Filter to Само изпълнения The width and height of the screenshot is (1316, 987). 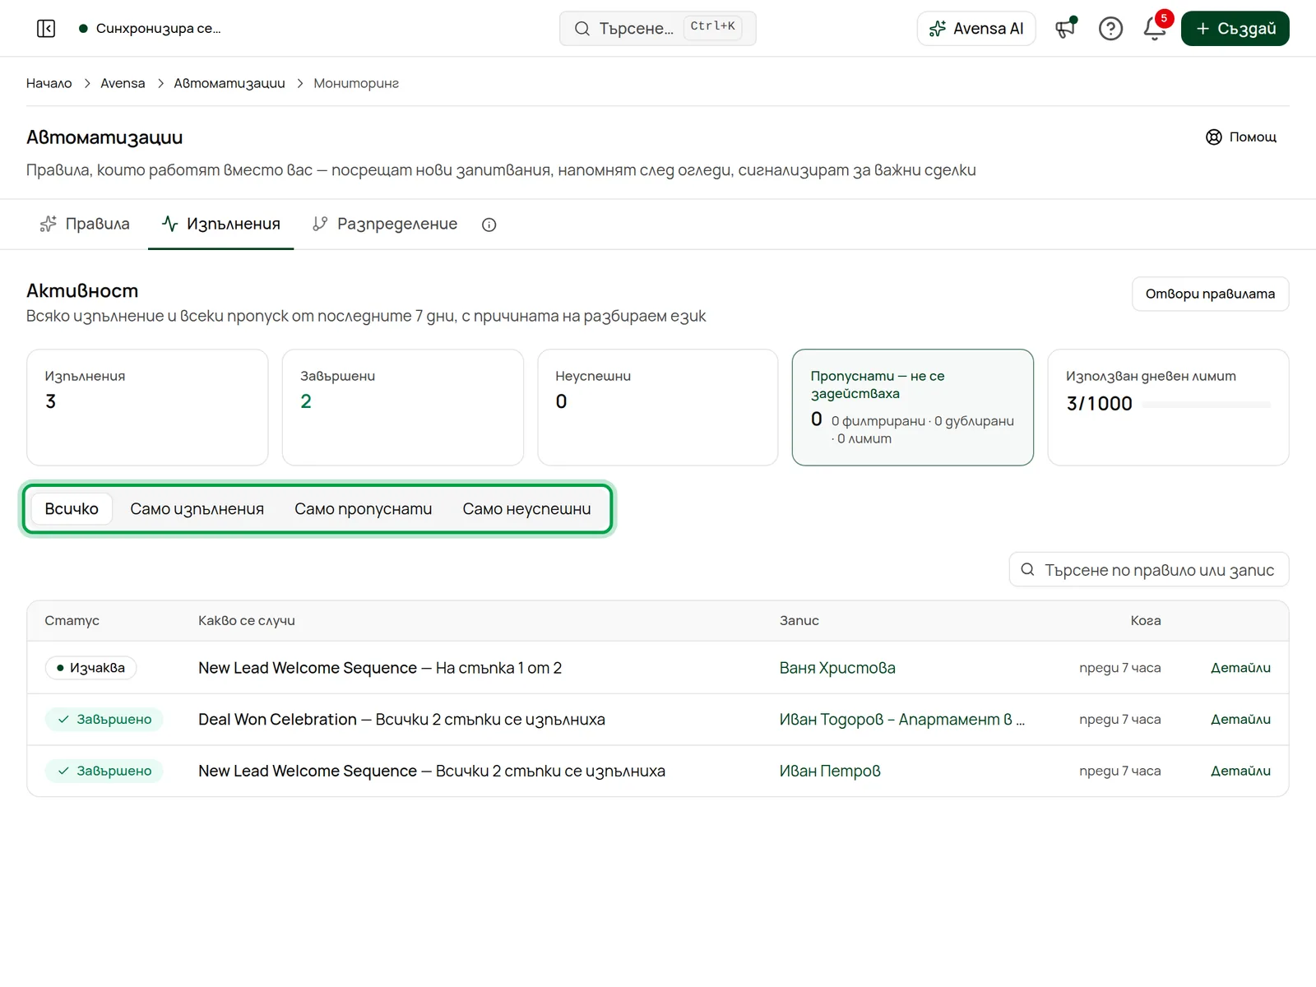197,509
